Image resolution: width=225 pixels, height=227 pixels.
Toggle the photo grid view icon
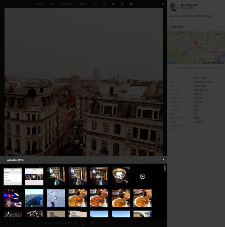tap(84, 223)
